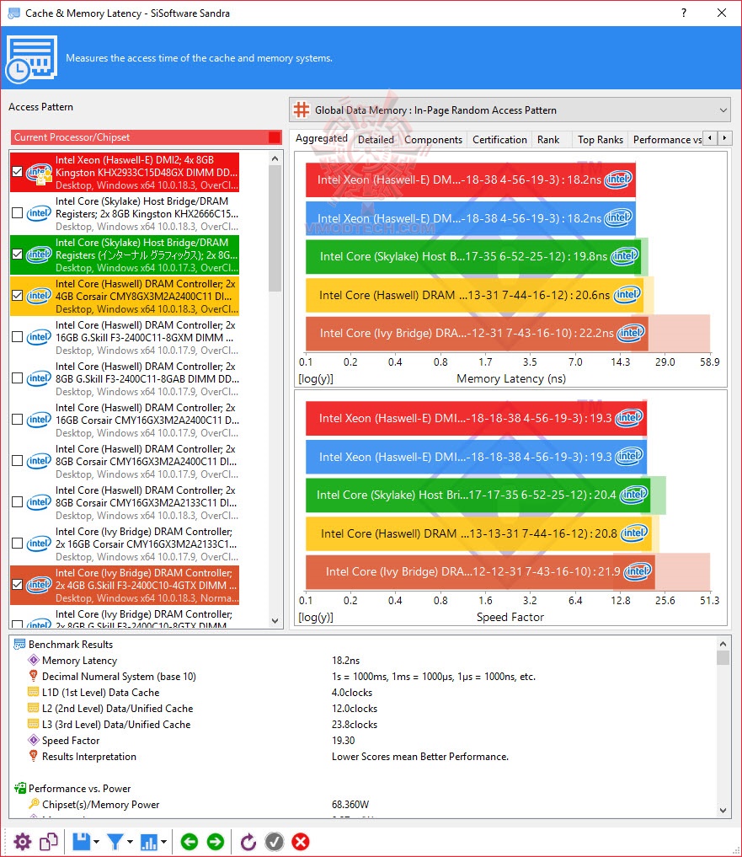Click the chart type icon

tap(148, 842)
